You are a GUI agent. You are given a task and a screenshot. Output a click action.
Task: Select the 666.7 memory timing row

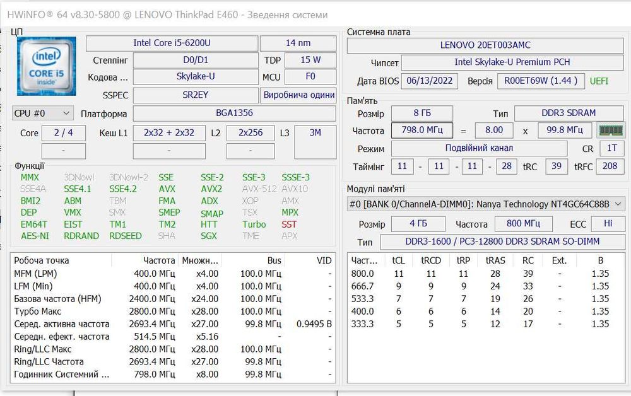[486, 286]
